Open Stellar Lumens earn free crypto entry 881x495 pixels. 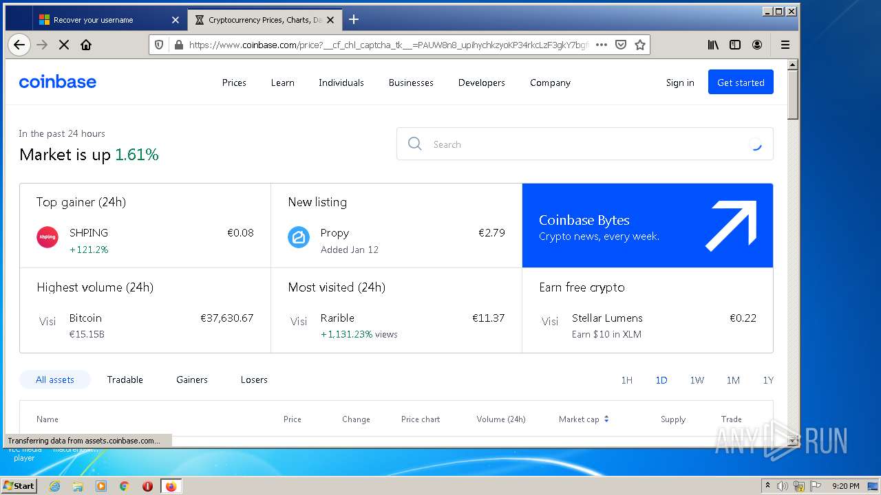[x=648, y=310]
